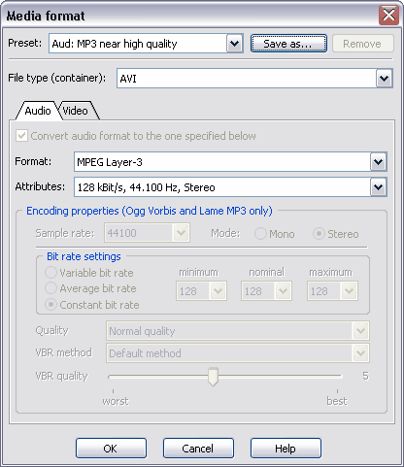Screen dimensions: 404x467
Task: Toggle Convert audio format checkbox
Action: (21, 136)
